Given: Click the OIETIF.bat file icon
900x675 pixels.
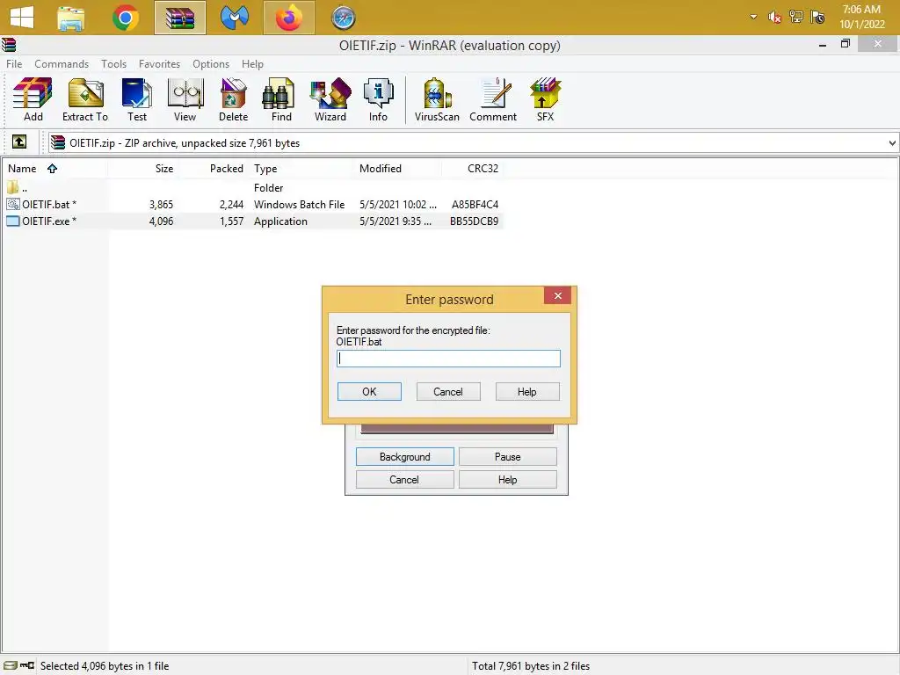Looking at the screenshot, I should 12,204.
